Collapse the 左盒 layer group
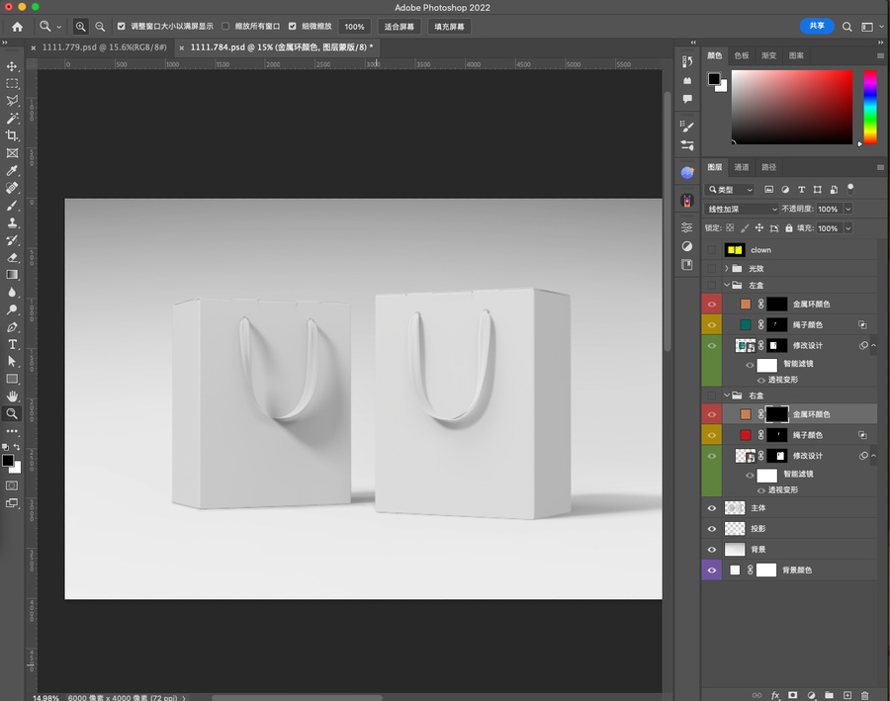Image resolution: width=890 pixels, height=701 pixels. [727, 285]
